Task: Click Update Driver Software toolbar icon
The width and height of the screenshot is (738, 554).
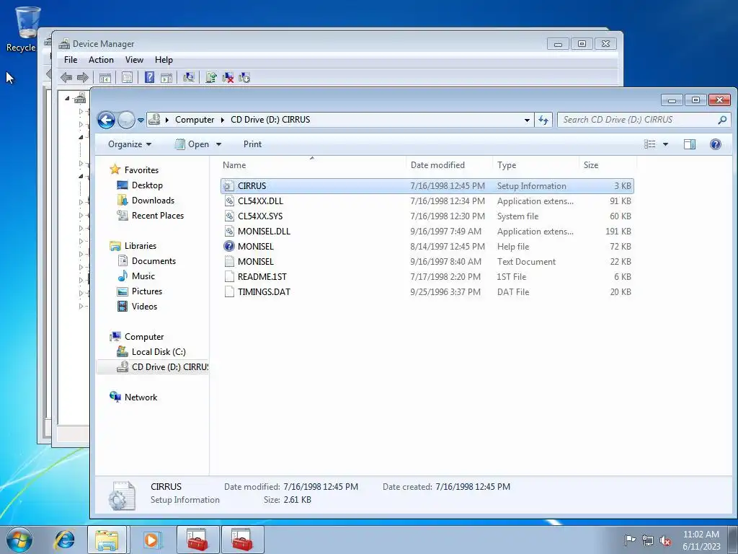Action: tap(211, 77)
